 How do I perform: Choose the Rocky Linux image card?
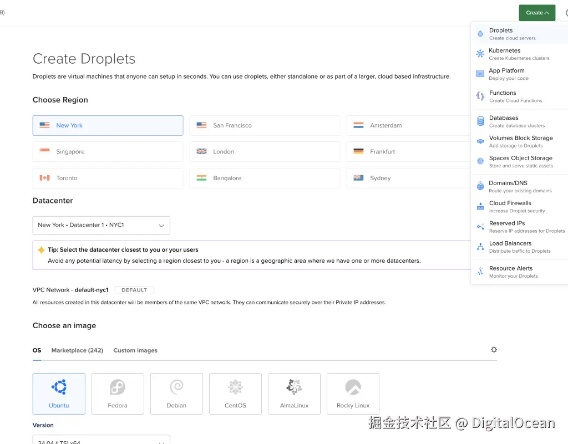tap(353, 394)
